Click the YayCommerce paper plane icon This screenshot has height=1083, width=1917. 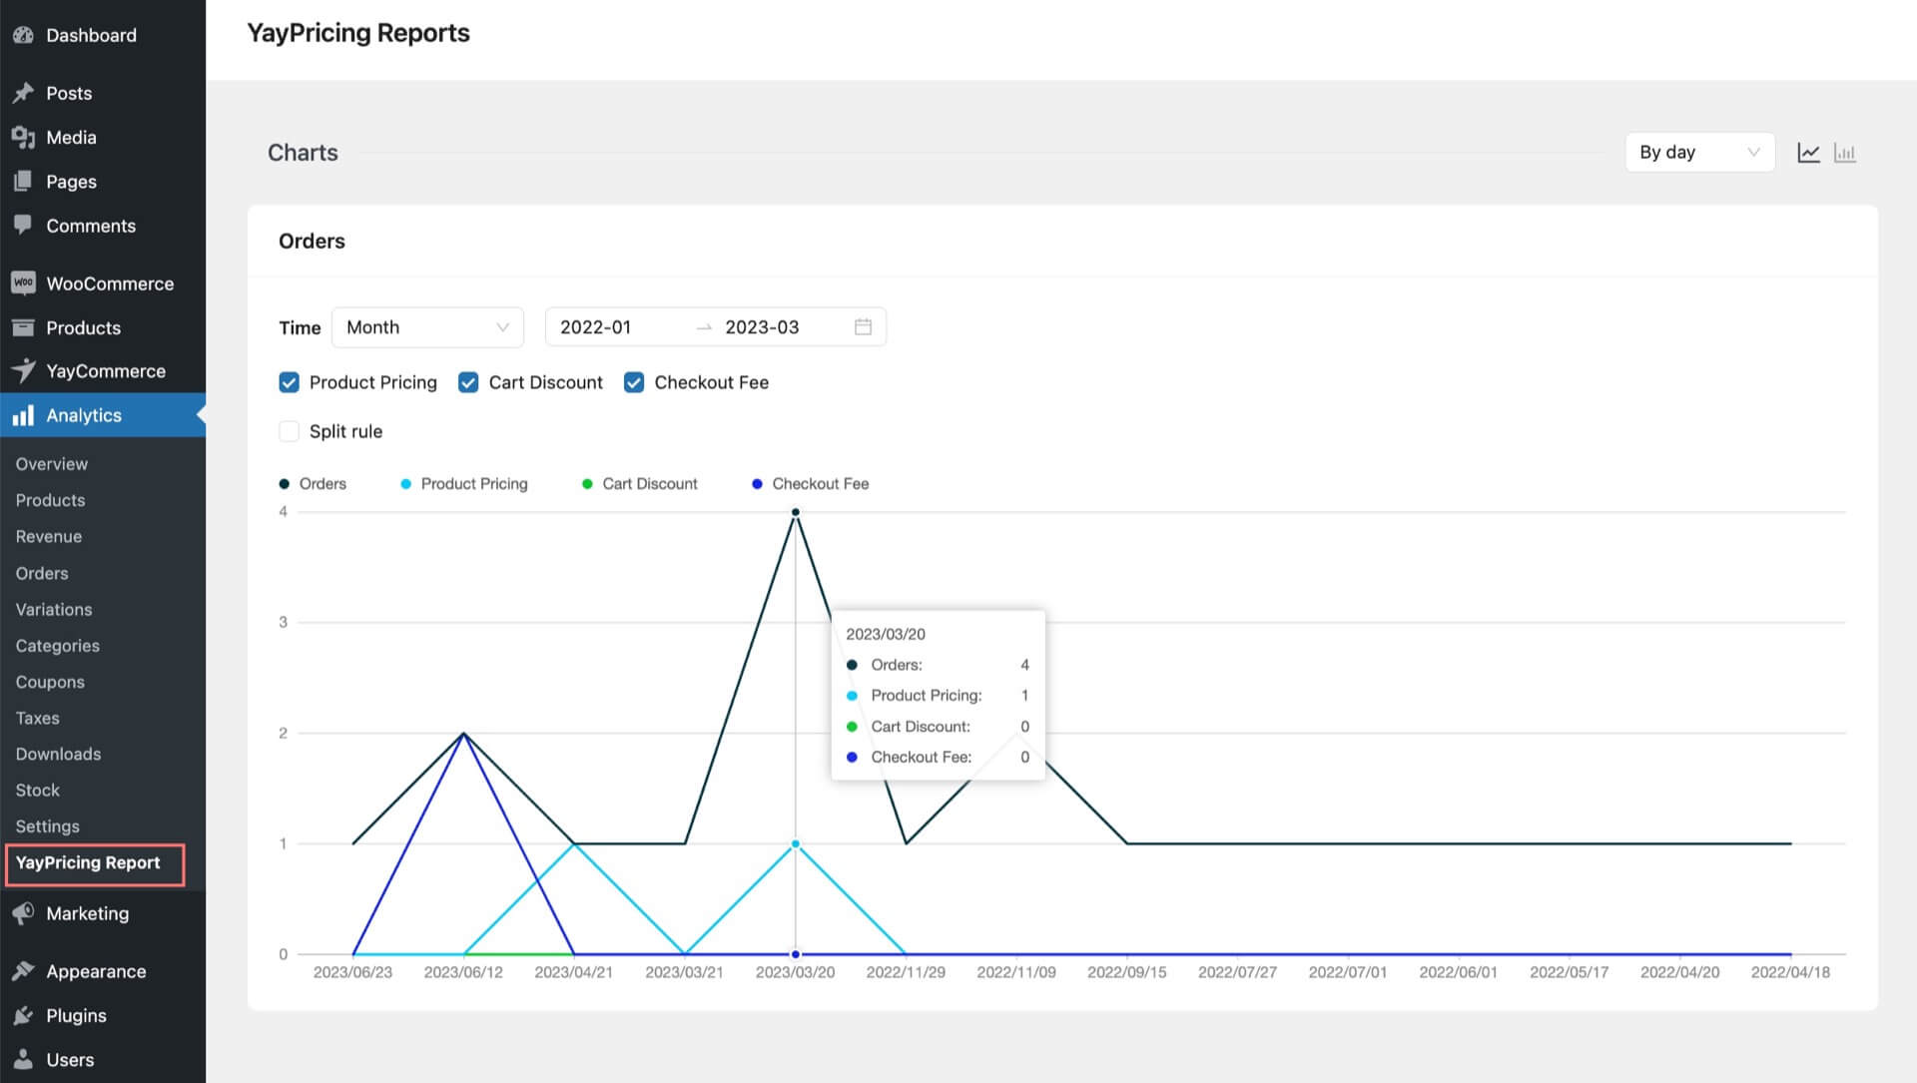pos(23,371)
